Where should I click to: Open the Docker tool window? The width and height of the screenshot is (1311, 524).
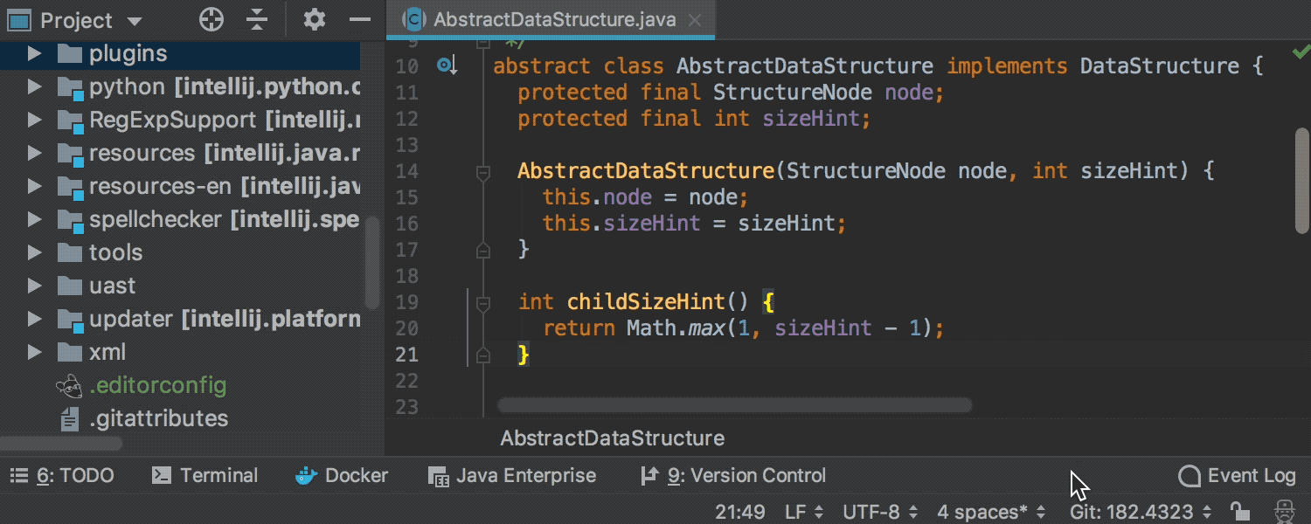pos(341,476)
